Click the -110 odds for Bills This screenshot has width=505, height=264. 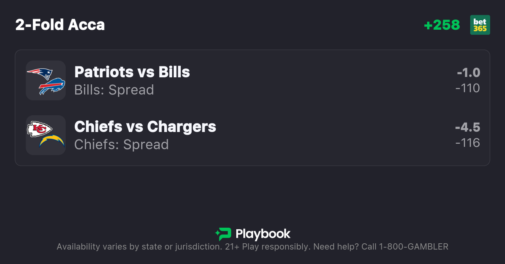[468, 88]
